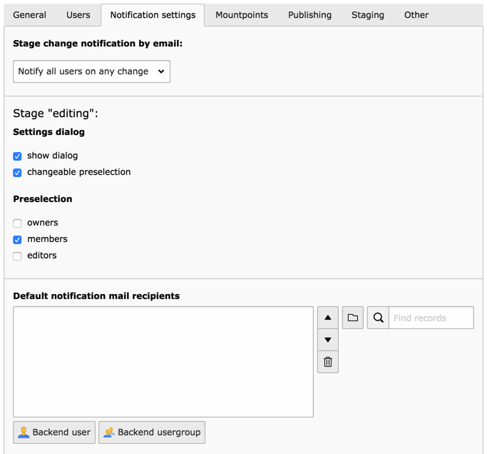Image resolution: width=487 pixels, height=454 pixels.
Task: Click the Backend user button
Action: coord(54,432)
